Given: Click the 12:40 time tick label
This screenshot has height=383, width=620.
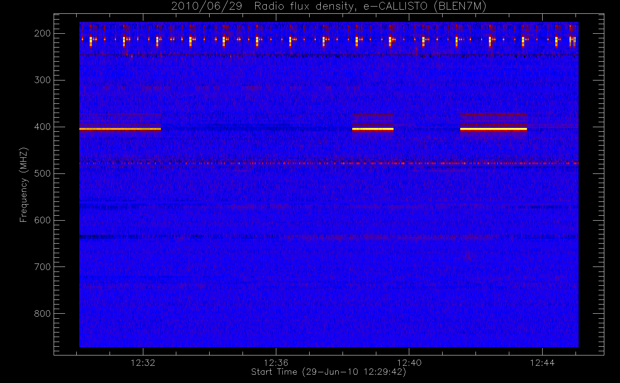Looking at the screenshot, I should (409, 363).
